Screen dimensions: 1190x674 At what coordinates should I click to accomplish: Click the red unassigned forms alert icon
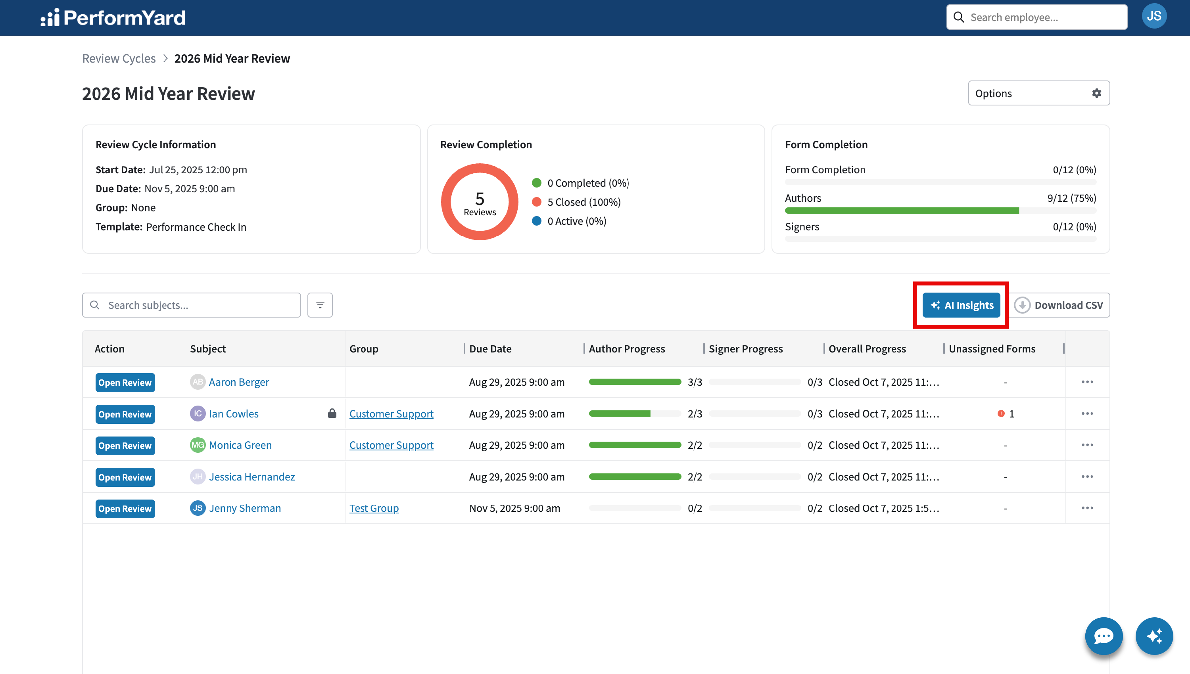tap(1001, 414)
